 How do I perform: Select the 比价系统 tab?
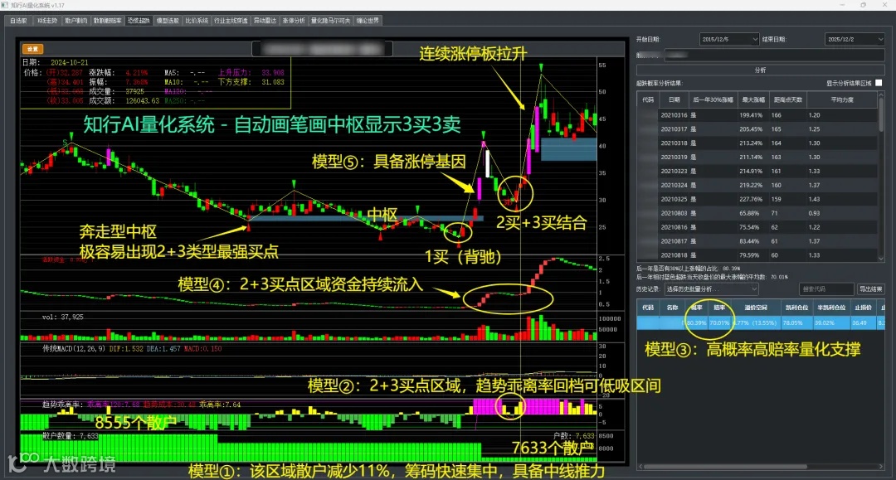point(197,21)
